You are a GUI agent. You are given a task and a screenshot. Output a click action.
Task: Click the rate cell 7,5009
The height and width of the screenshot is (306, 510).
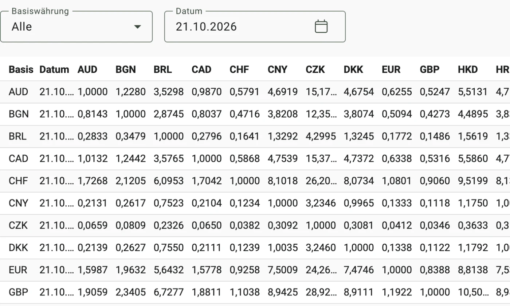[x=283, y=270]
